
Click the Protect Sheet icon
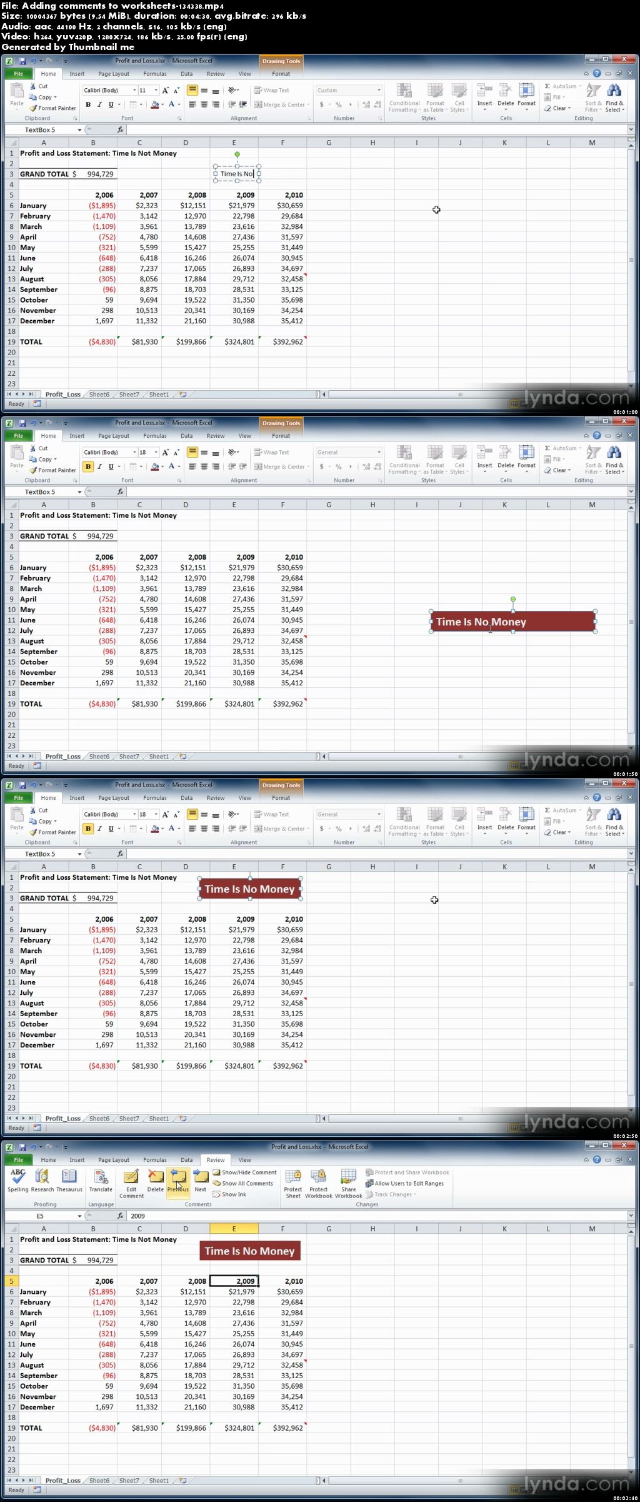tap(293, 1184)
